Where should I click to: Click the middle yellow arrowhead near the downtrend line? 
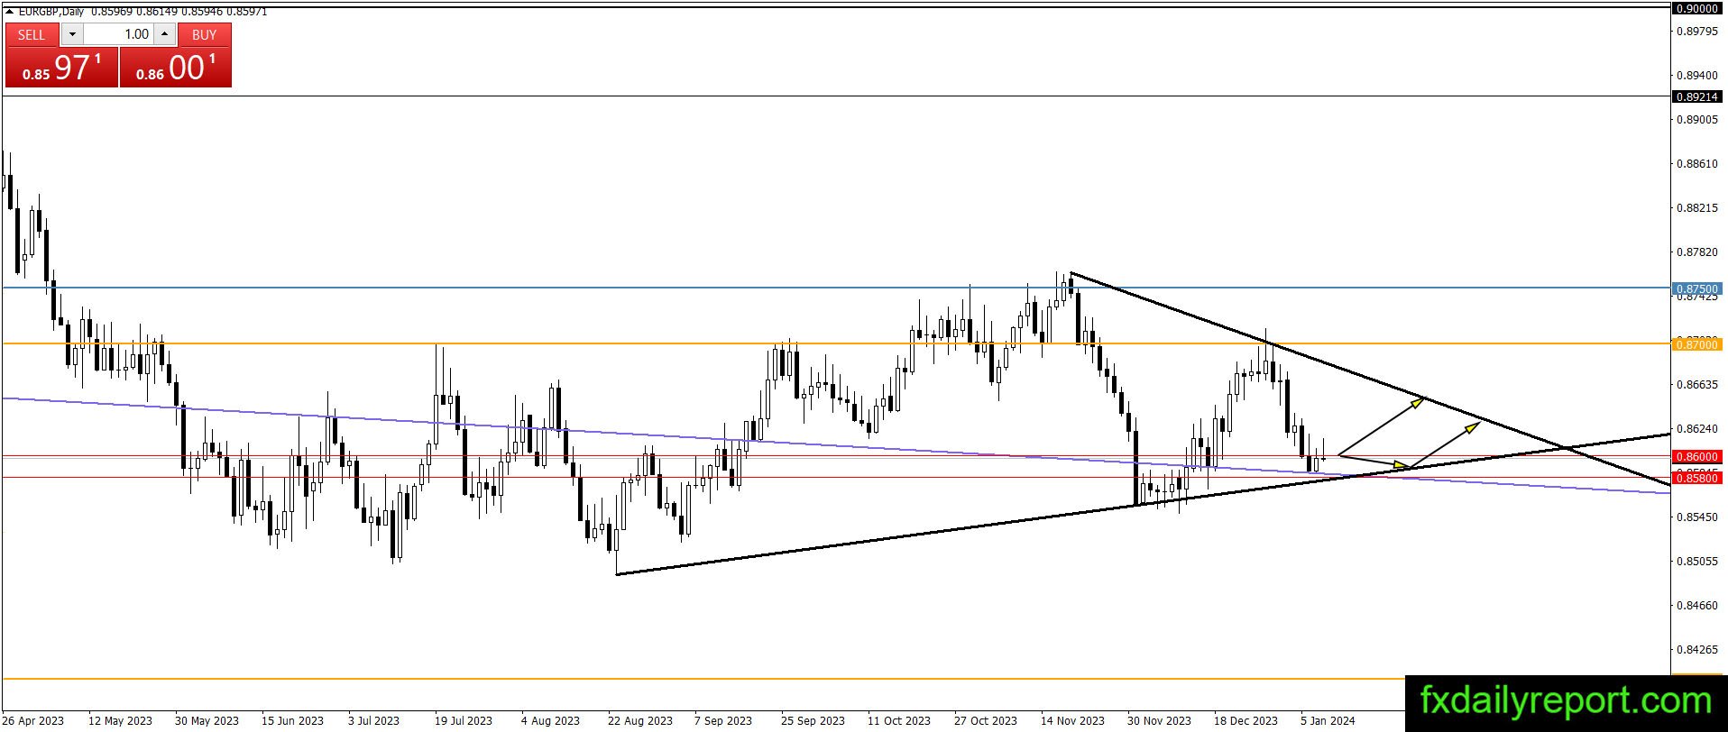tap(1472, 425)
